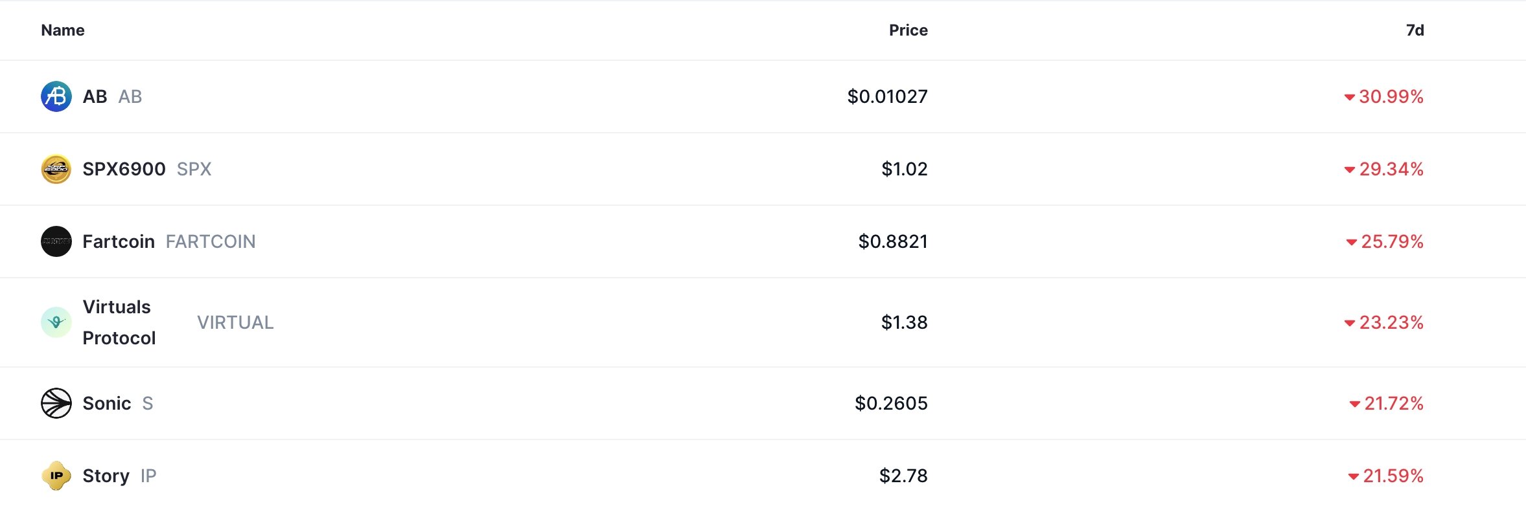Click the SPX6900 gold coin icon
The height and width of the screenshot is (510, 1526).
[x=56, y=169]
